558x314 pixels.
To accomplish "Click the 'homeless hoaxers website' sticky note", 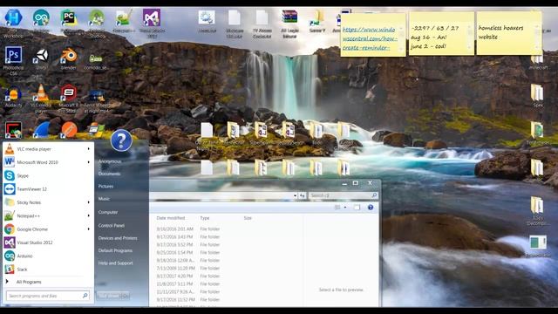I will tap(509, 34).
